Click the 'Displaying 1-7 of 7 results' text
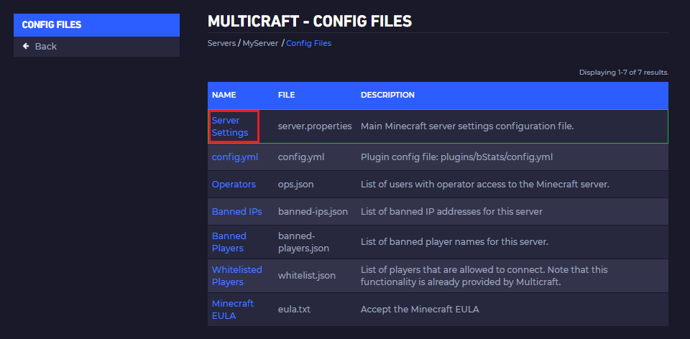This screenshot has height=339, width=690. pos(623,73)
